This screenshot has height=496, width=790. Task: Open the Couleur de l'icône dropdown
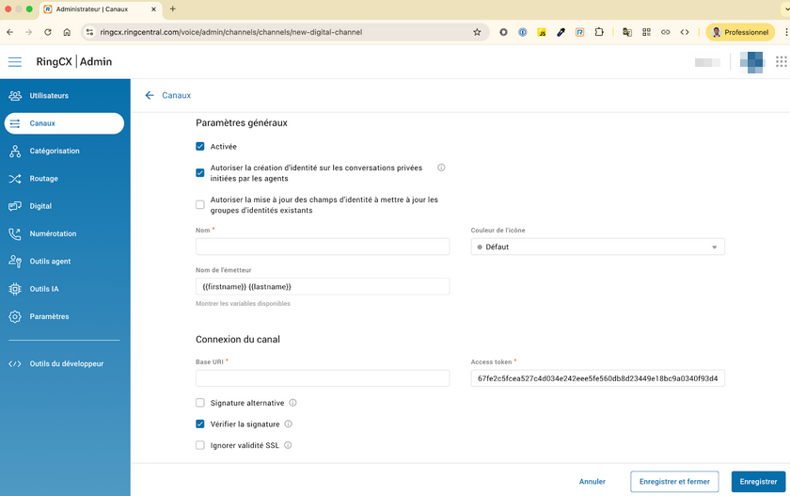pos(597,247)
